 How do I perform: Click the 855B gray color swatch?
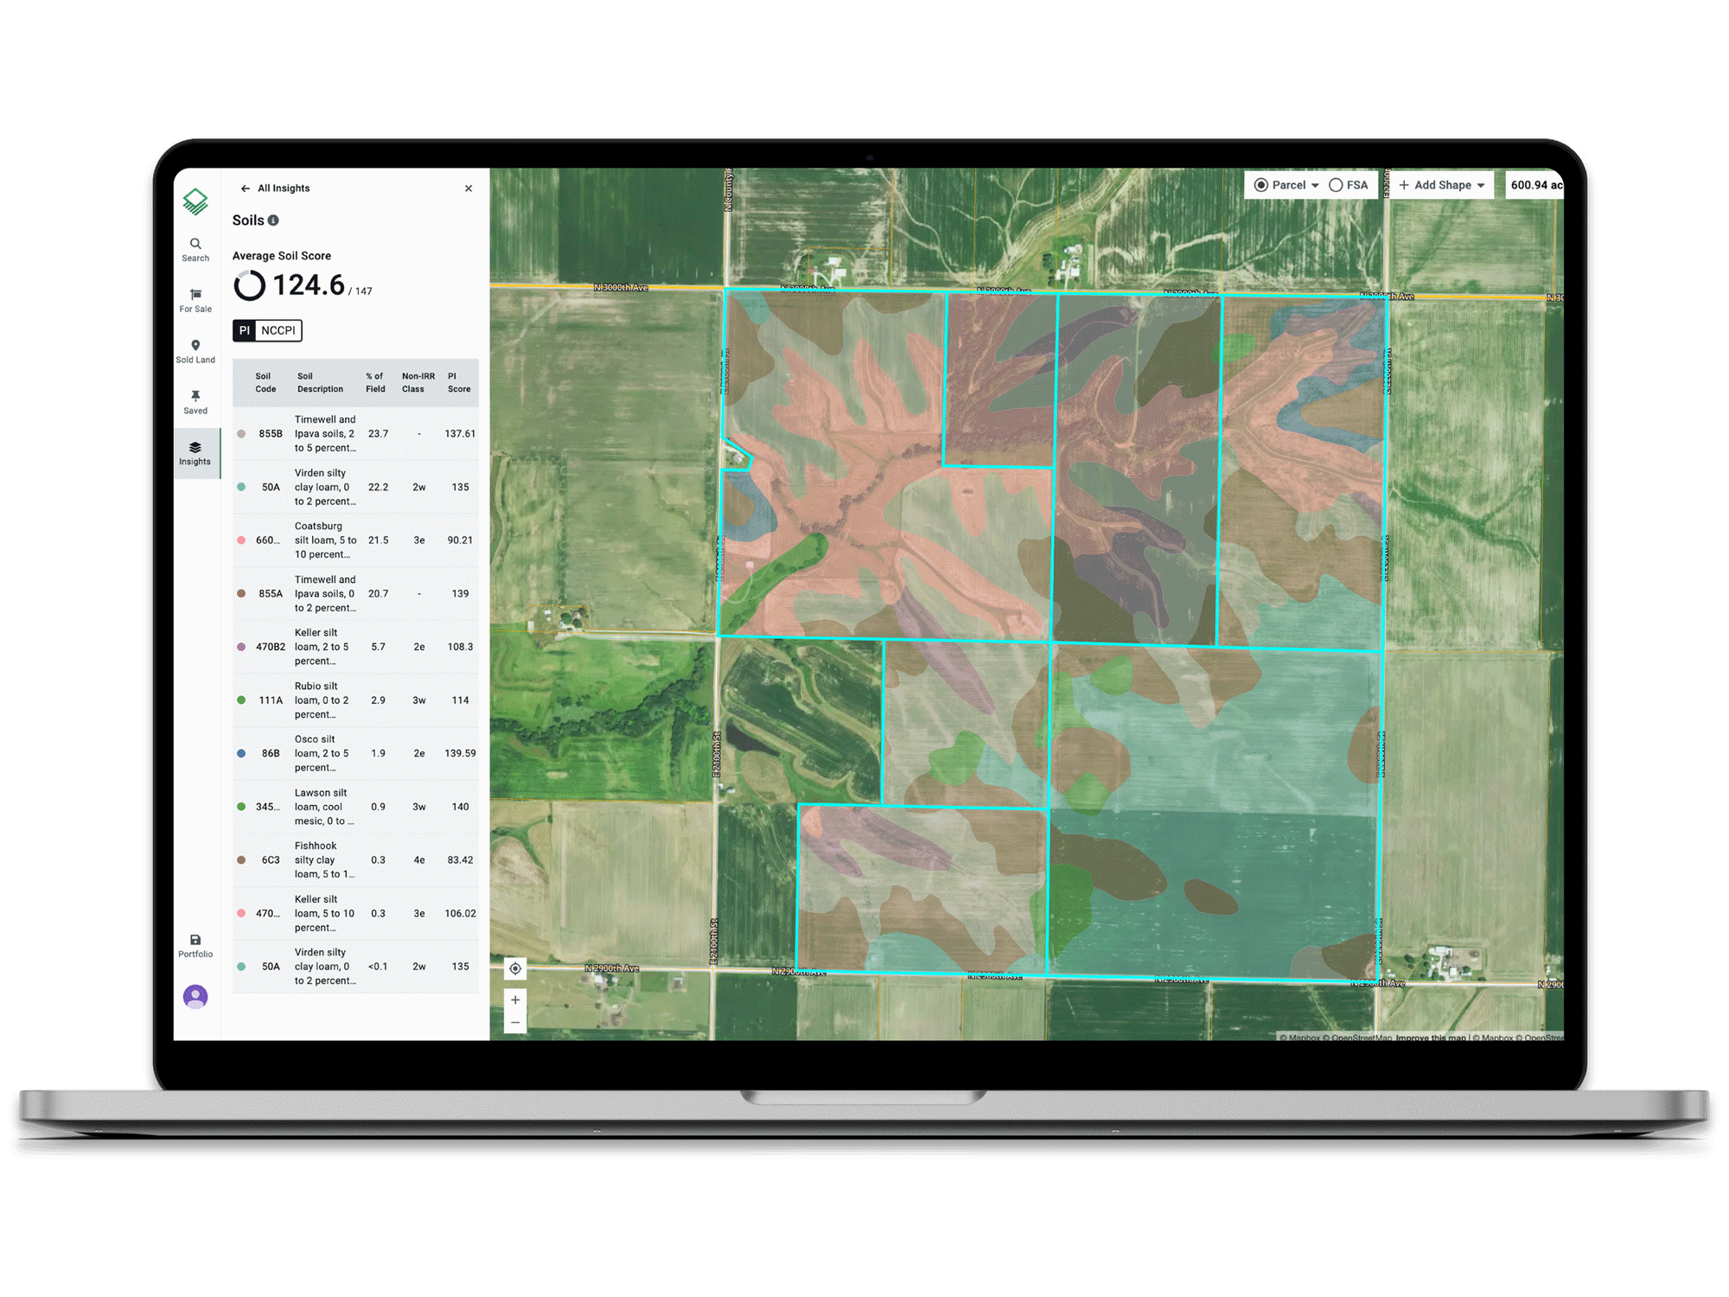(x=241, y=434)
